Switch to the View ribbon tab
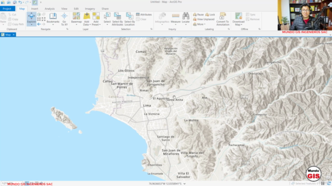Viewport: 332px width, 186px height. 64,9
